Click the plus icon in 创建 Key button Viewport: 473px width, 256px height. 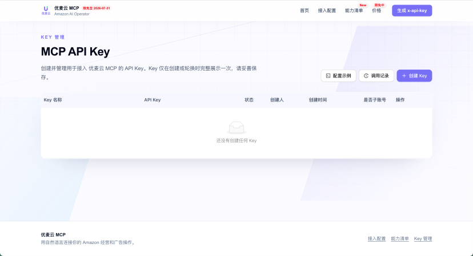pyautogui.click(x=404, y=76)
